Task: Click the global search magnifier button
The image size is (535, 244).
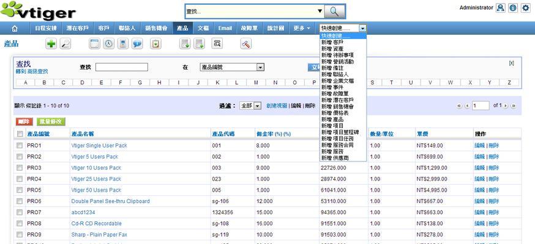Action: coord(334,12)
